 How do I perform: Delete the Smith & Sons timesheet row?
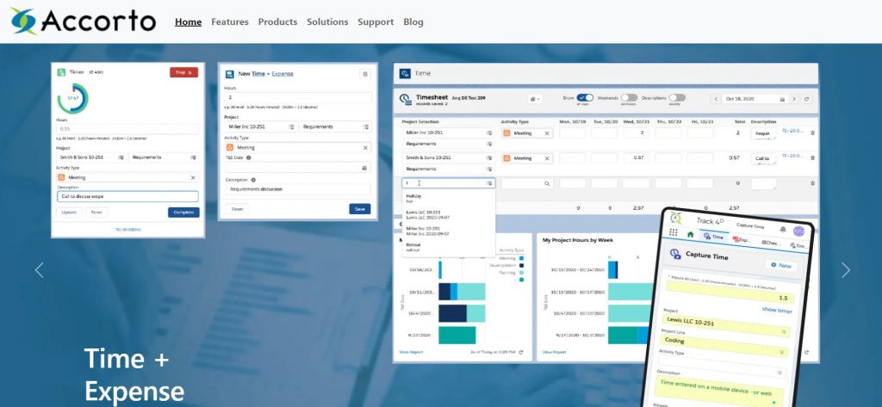[x=812, y=158]
